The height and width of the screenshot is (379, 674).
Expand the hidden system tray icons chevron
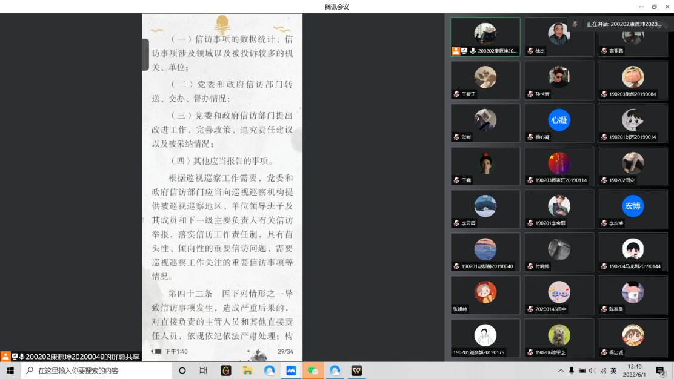(561, 371)
